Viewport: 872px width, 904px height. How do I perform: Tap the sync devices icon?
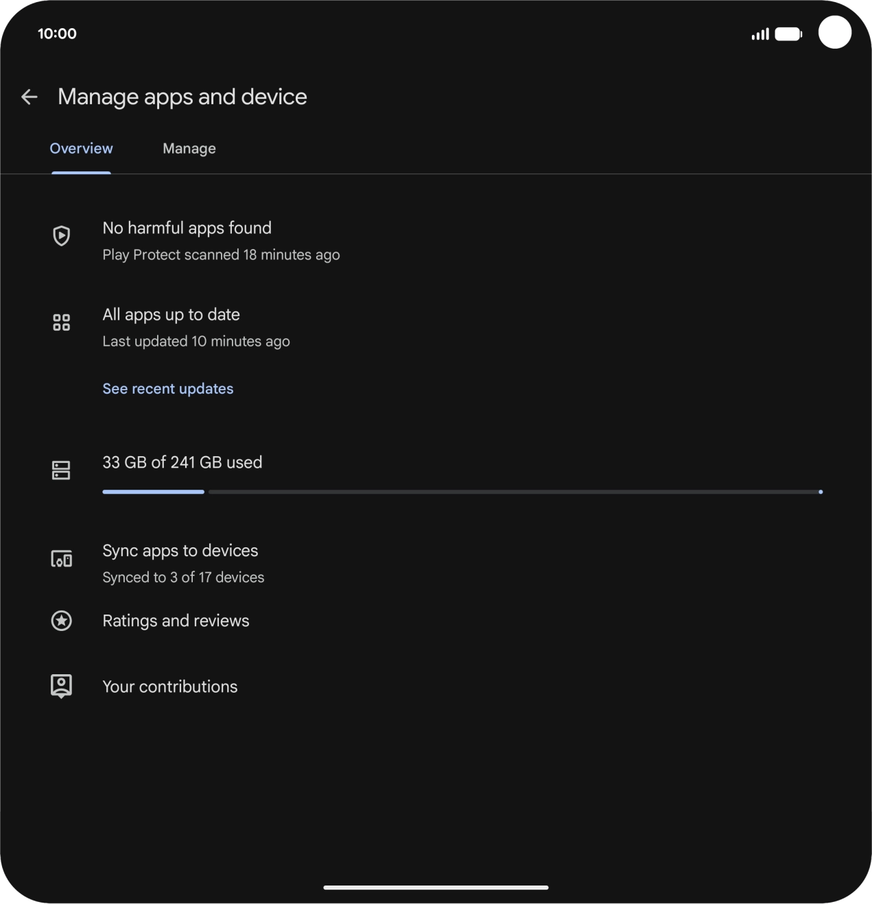click(62, 559)
